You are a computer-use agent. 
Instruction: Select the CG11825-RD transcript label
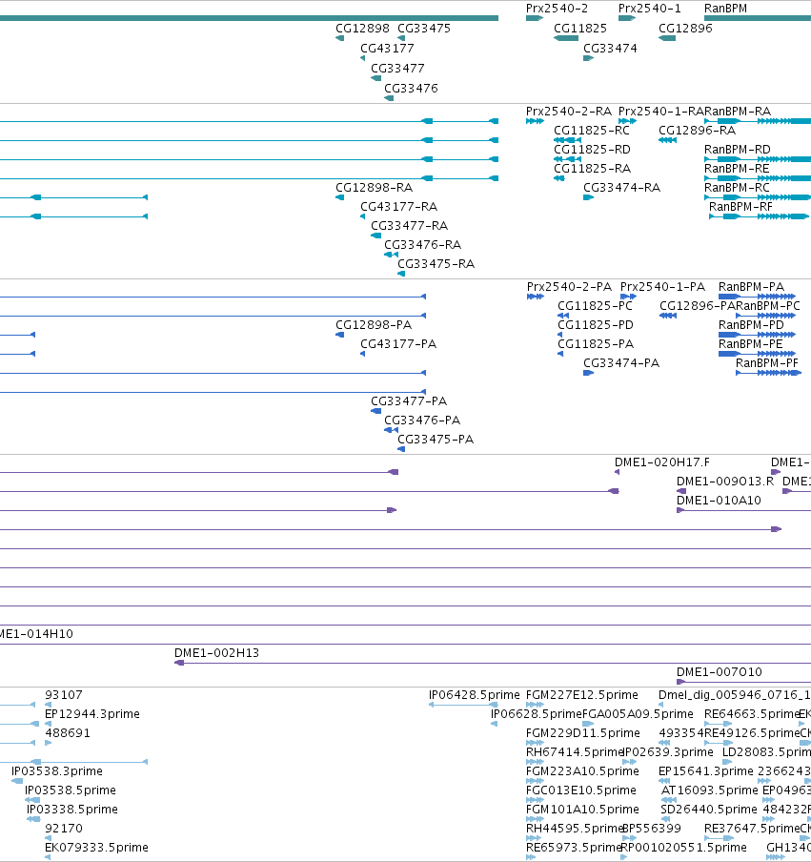tap(592, 150)
